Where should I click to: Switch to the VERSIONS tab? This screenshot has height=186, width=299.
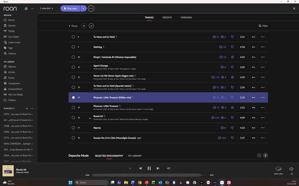point(186,17)
